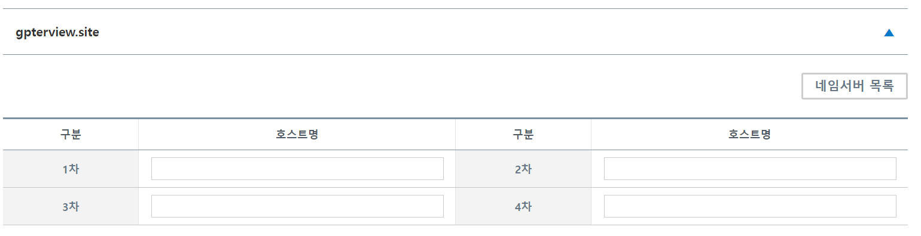
Task: Focus the 1차 hostname input field
Action: coord(297,169)
